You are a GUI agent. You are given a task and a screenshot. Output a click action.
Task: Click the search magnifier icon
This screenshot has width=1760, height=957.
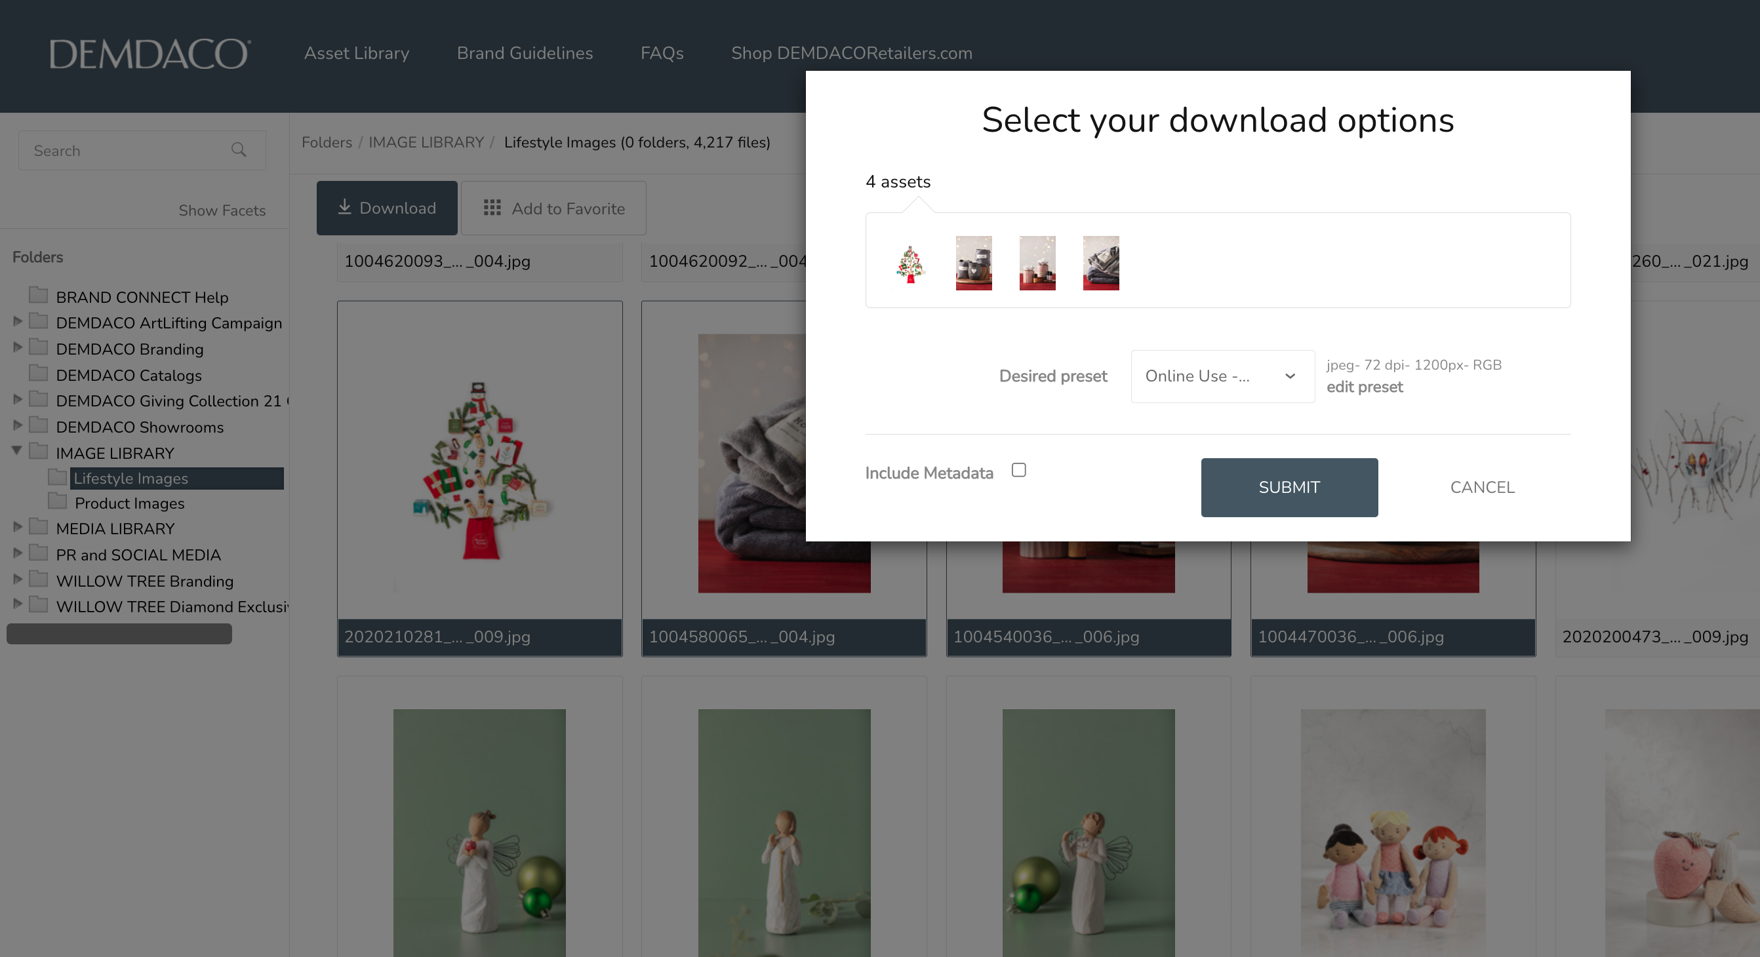(x=239, y=149)
